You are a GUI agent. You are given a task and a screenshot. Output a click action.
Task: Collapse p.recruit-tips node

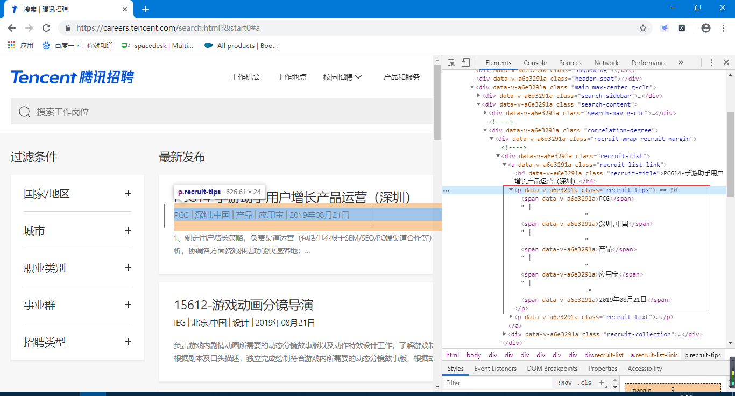[511, 190]
